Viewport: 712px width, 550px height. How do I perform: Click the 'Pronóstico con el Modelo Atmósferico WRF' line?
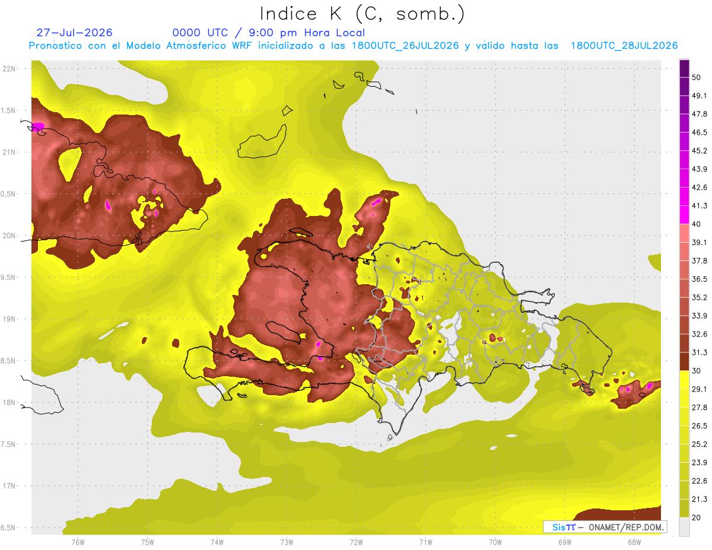(x=353, y=46)
